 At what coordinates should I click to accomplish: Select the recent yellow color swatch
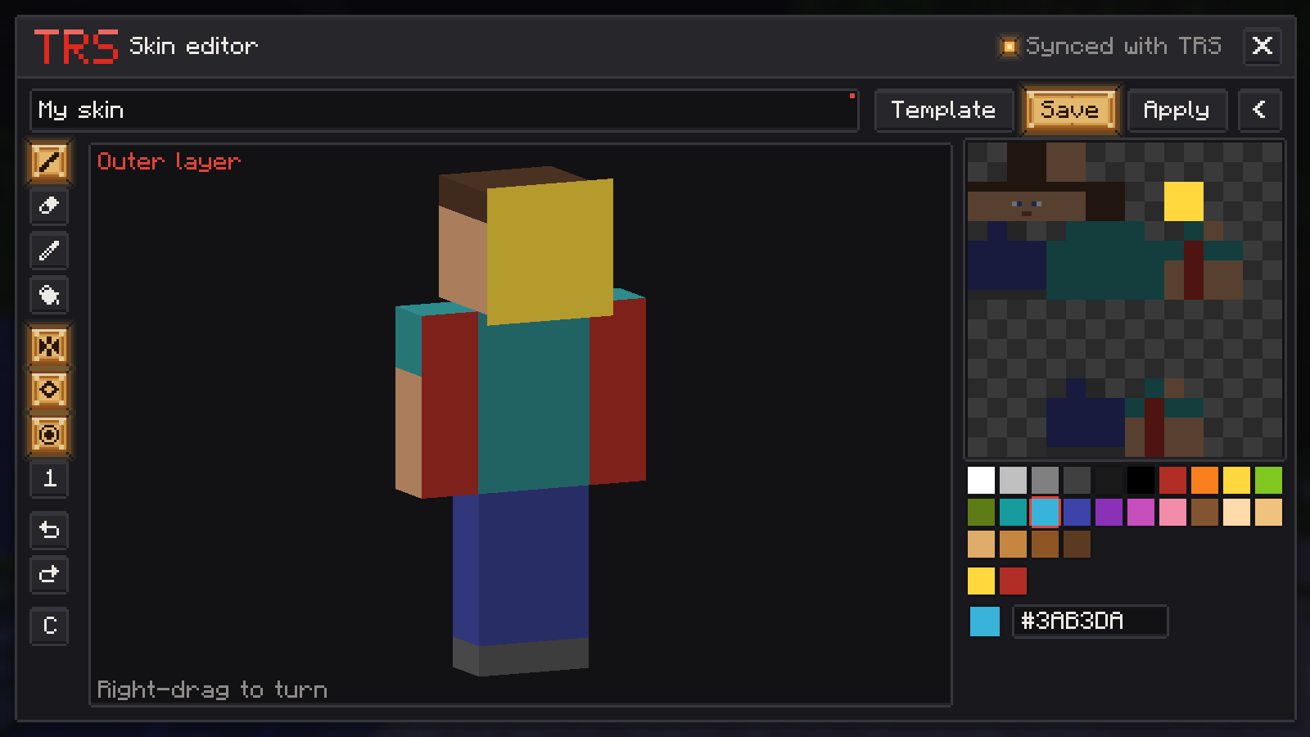coord(981,581)
